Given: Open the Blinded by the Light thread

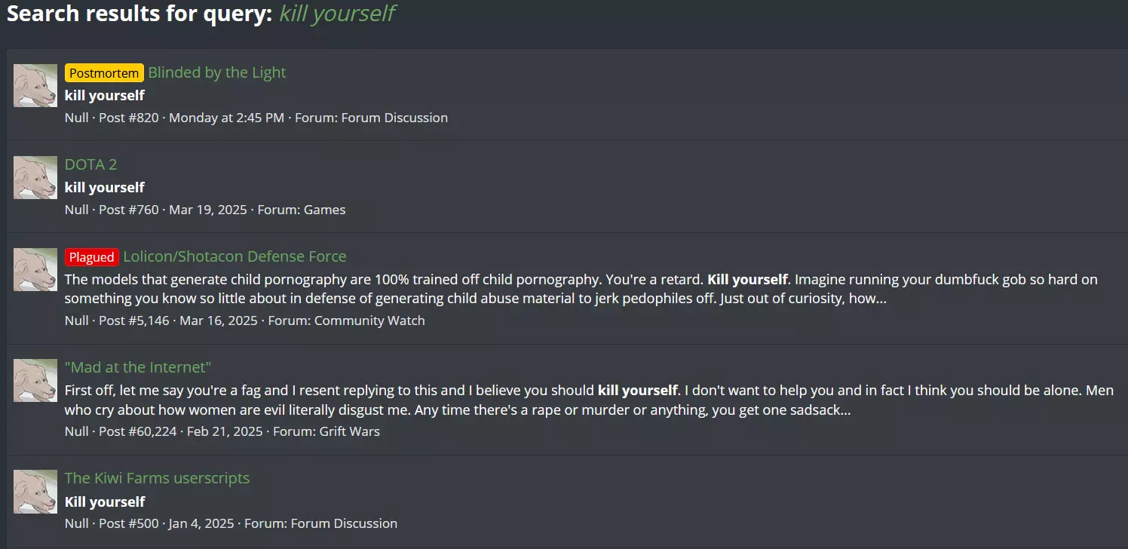Looking at the screenshot, I should [217, 72].
